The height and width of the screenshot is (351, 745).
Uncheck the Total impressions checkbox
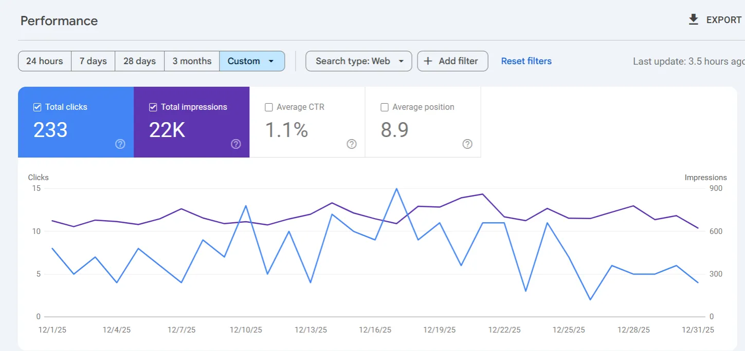click(153, 107)
